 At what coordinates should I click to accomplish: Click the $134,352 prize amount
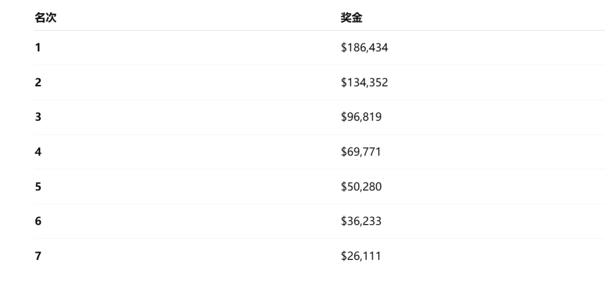coord(364,83)
